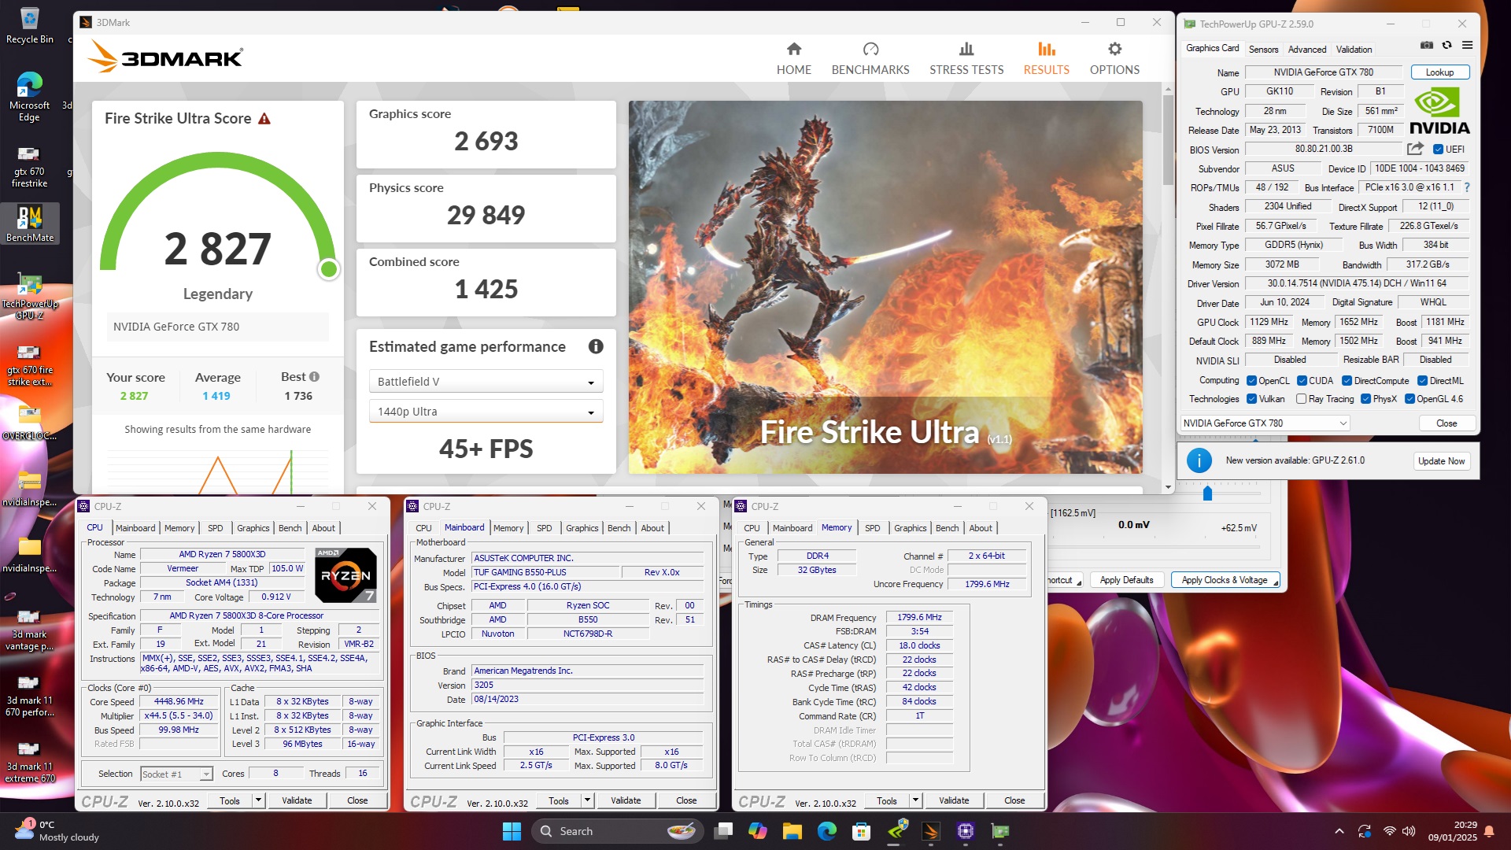Click the 3DMark vertical scrollbar thumb
This screenshot has width=1511, height=850.
1168,140
